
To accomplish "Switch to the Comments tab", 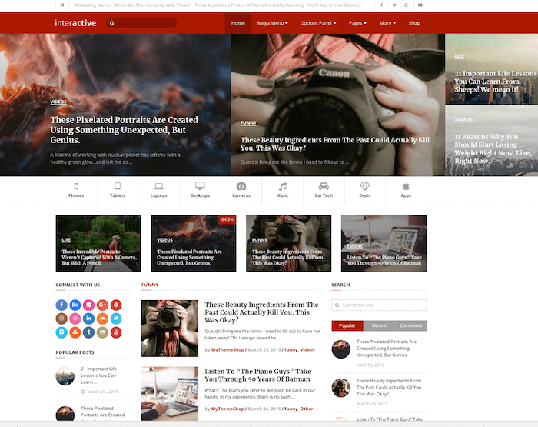I will coord(410,325).
